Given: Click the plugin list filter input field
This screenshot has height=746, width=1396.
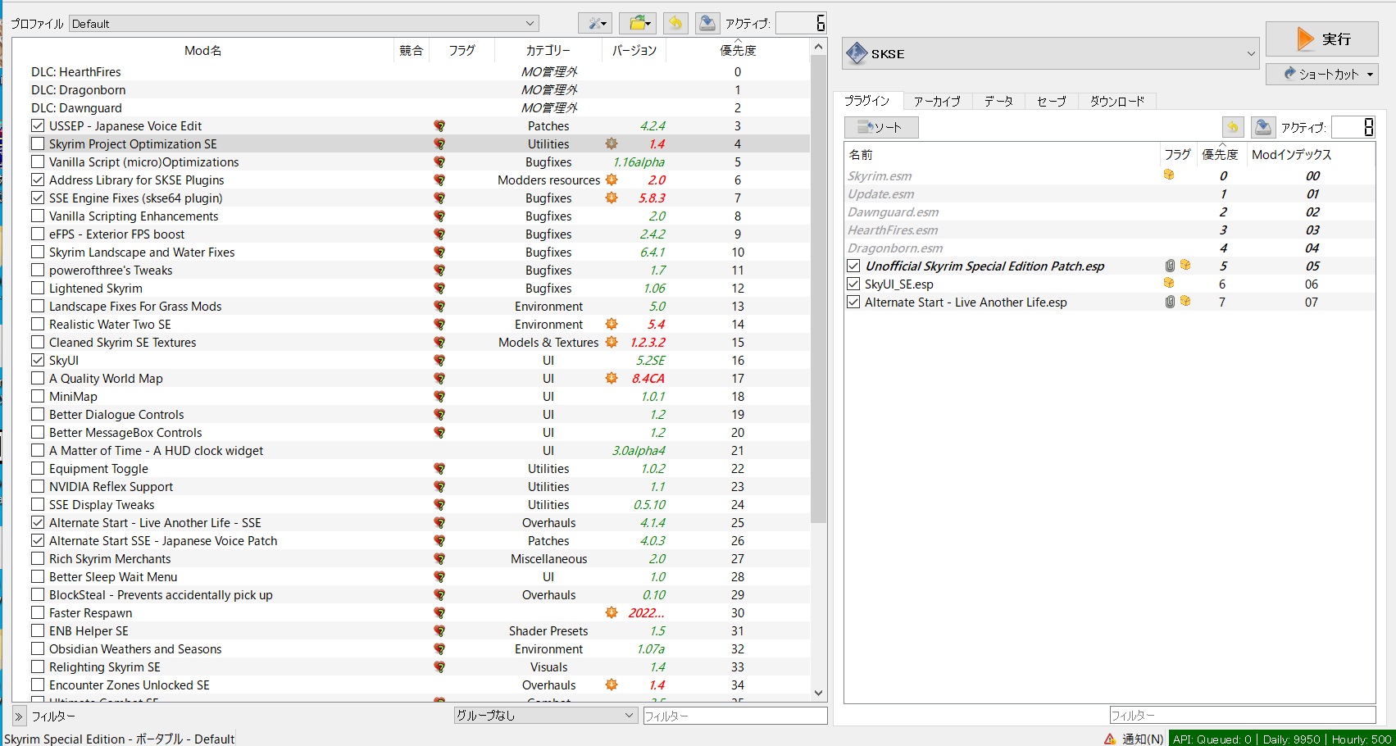Looking at the screenshot, I should coord(1243,715).
